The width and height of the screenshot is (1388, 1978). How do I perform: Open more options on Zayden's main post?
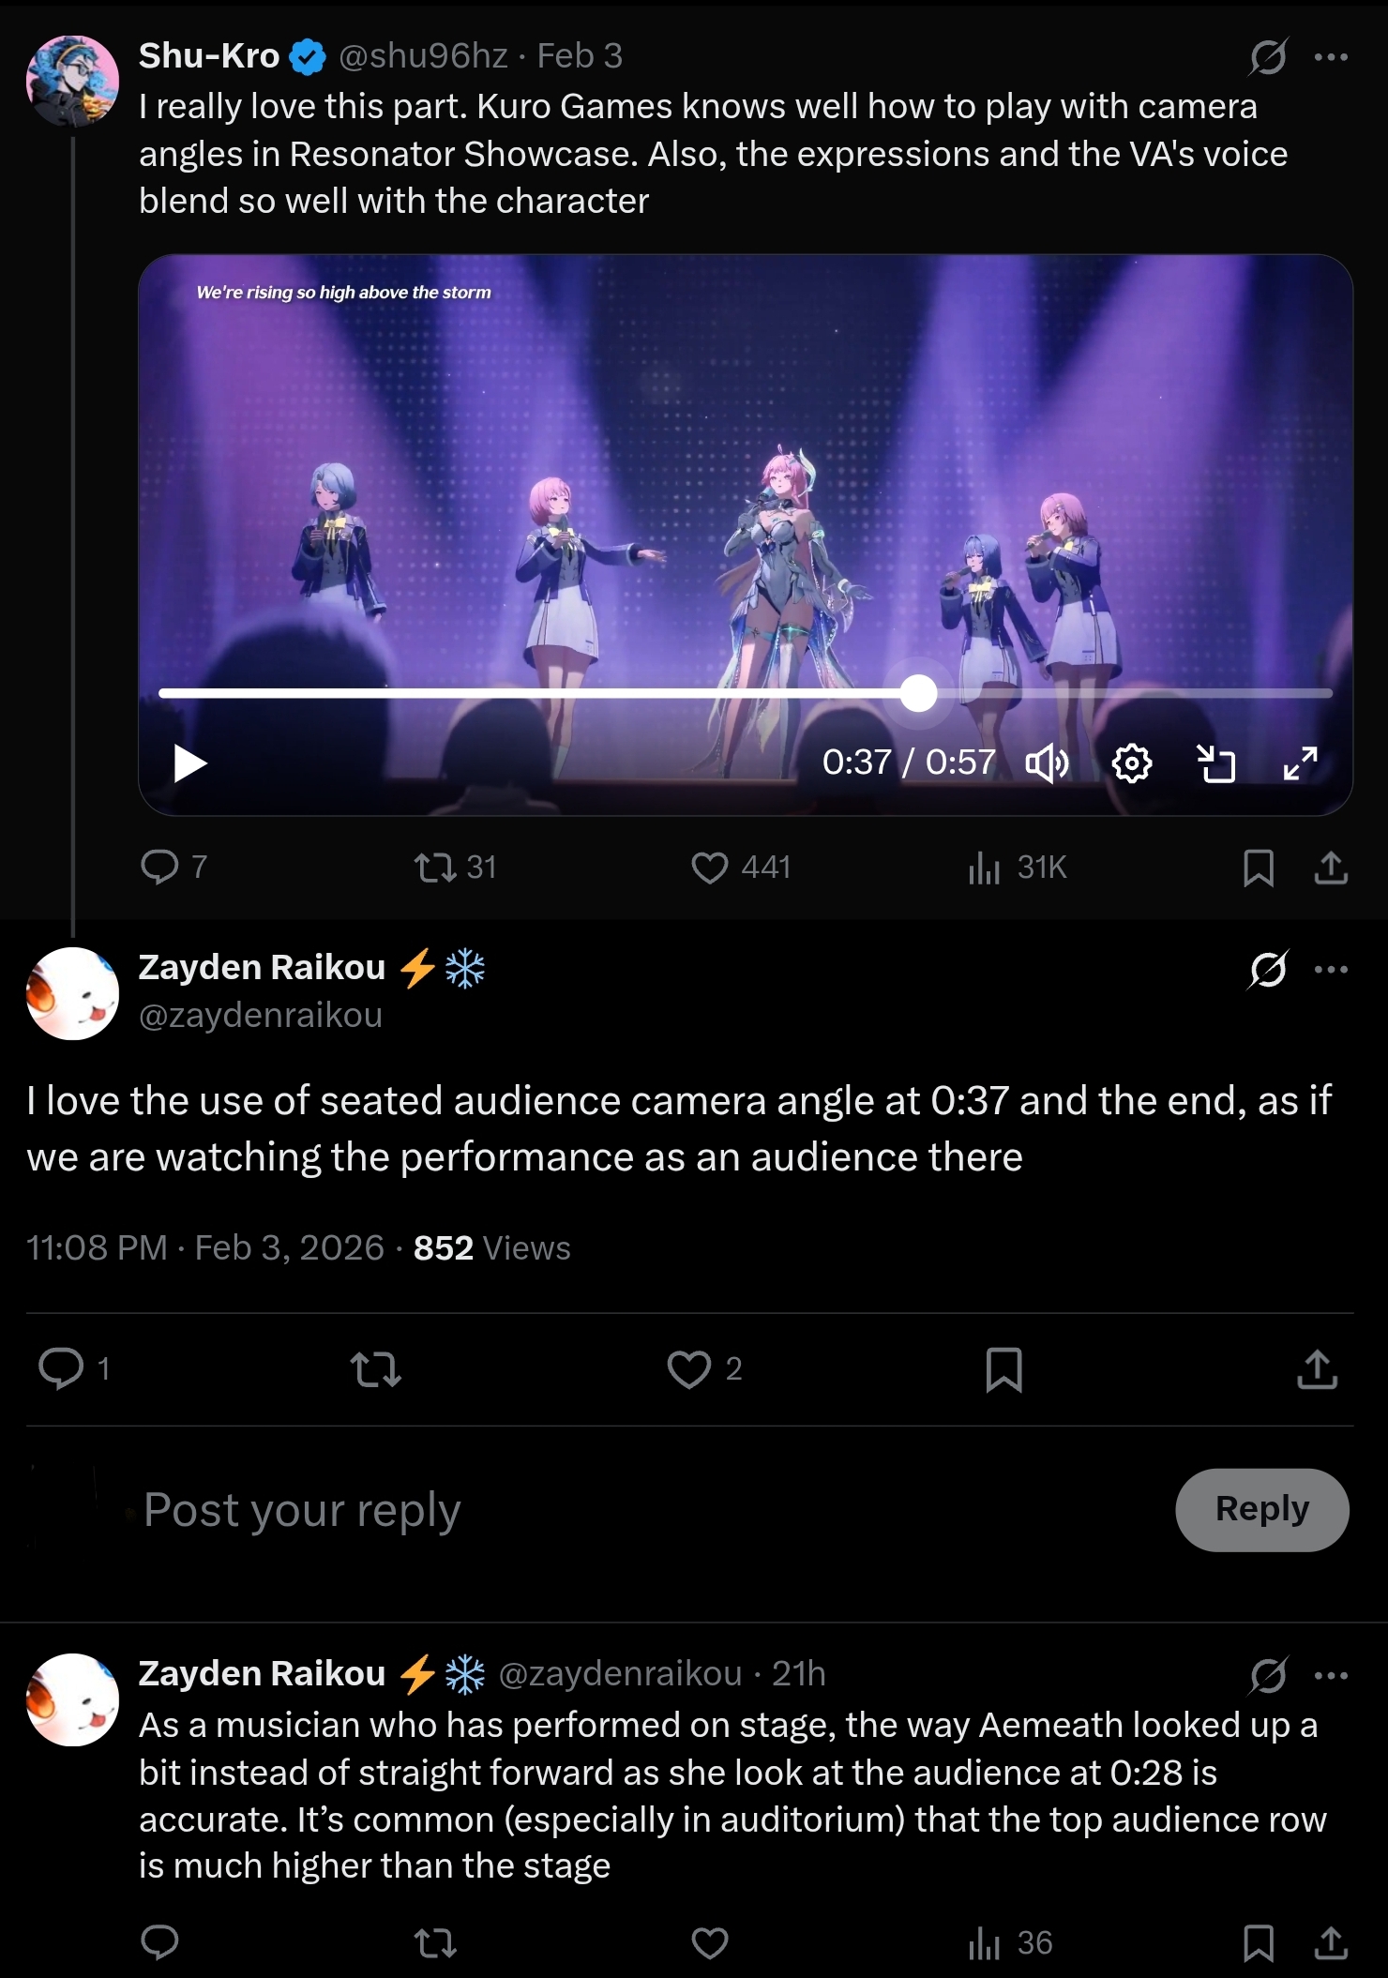[x=1331, y=970]
